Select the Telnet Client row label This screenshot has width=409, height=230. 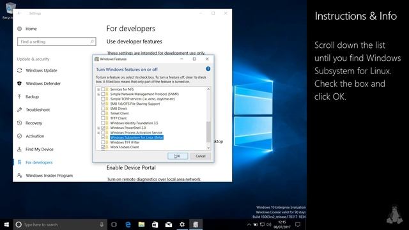[x=120, y=114]
